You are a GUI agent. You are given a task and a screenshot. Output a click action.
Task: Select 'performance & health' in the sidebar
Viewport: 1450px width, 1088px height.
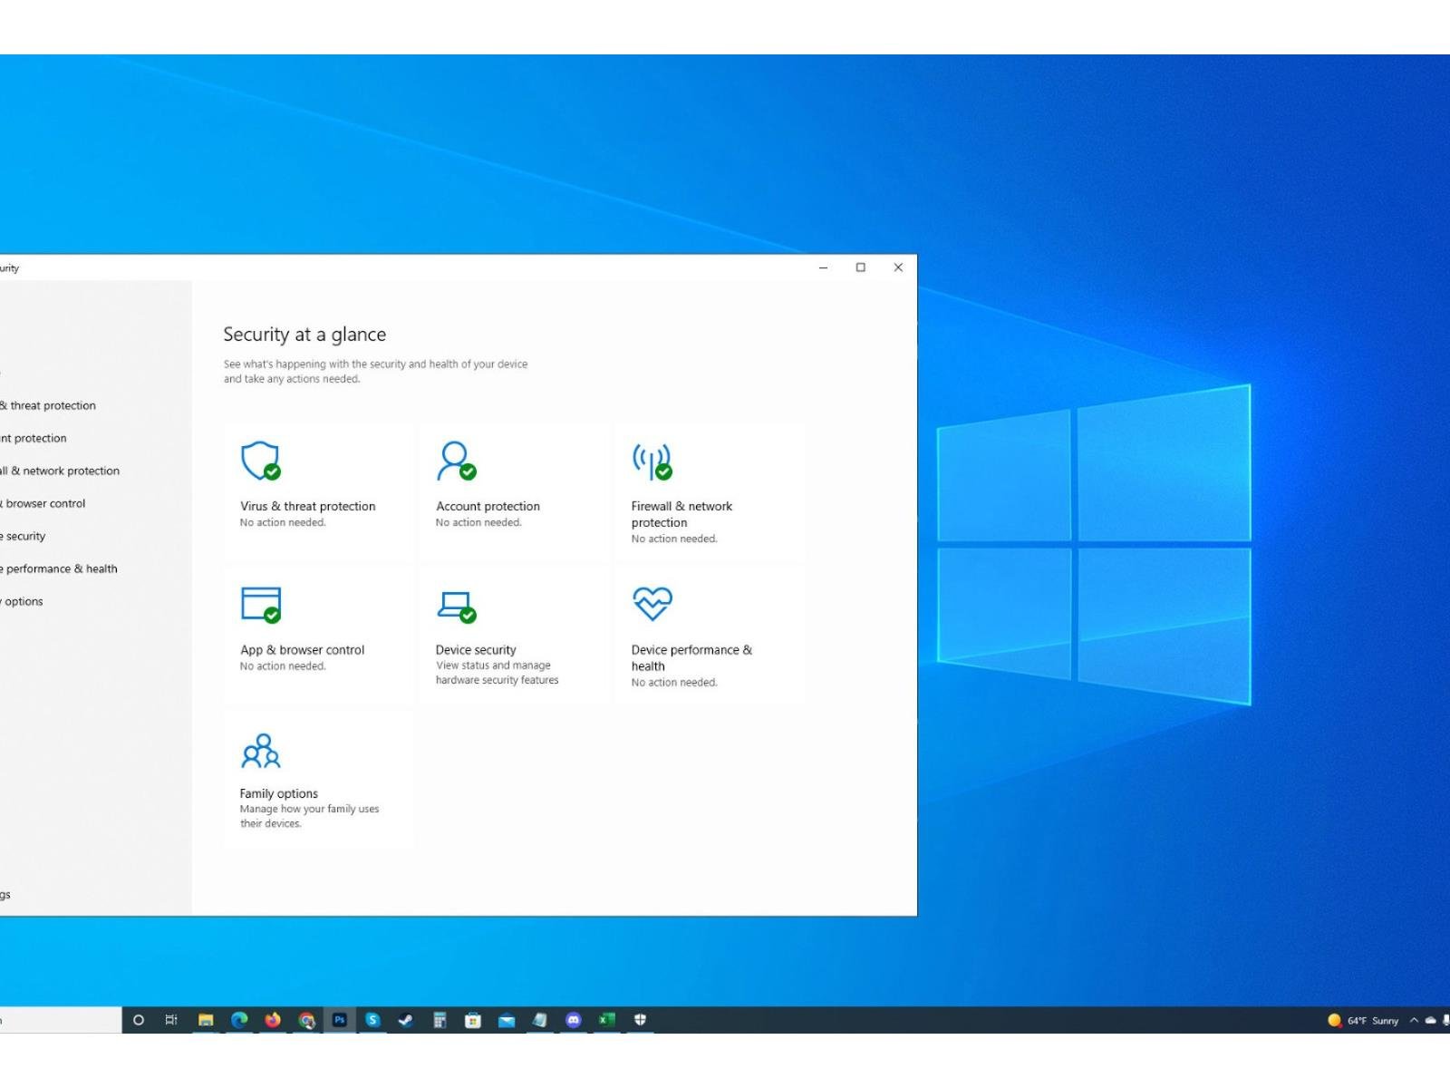coord(62,568)
